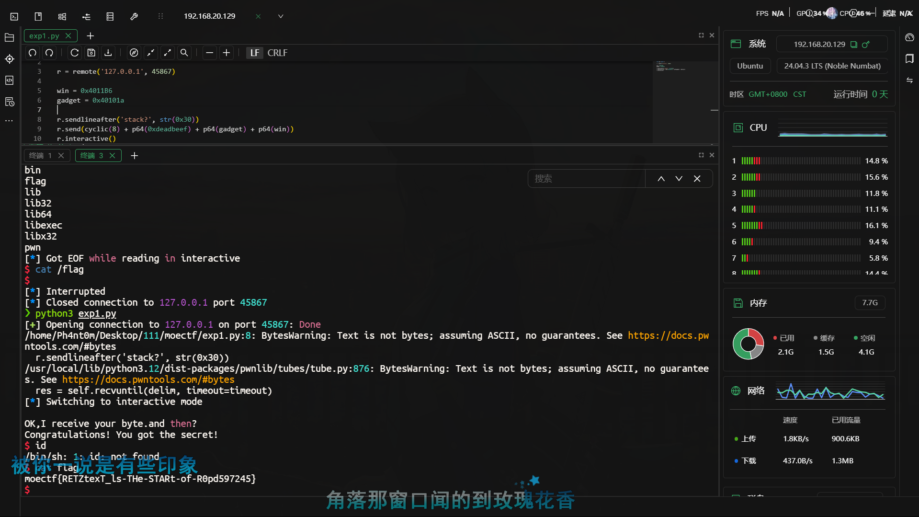Set line ending mode to LF
The image size is (919, 517).
tap(255, 53)
